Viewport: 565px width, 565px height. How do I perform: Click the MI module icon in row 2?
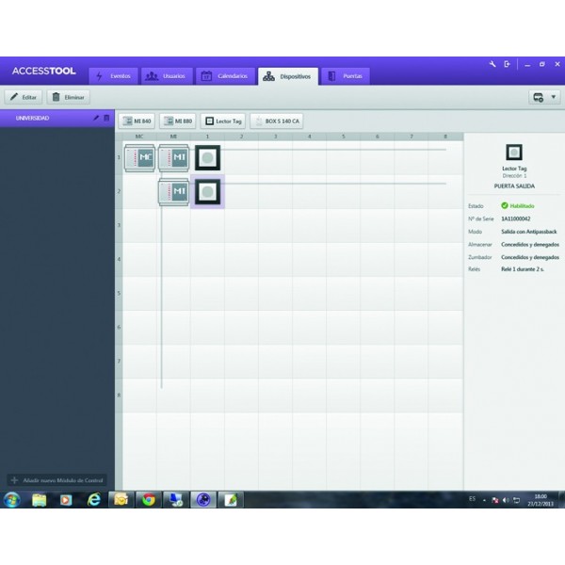tap(173, 191)
